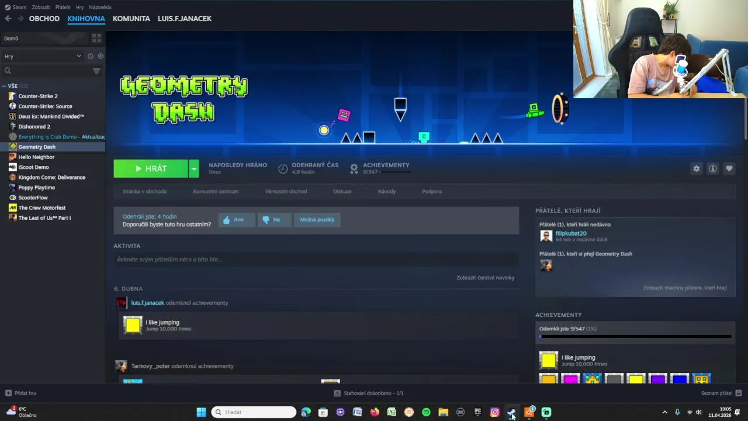
Task: Click the achievements progress bar 9/547
Action: tap(635, 336)
